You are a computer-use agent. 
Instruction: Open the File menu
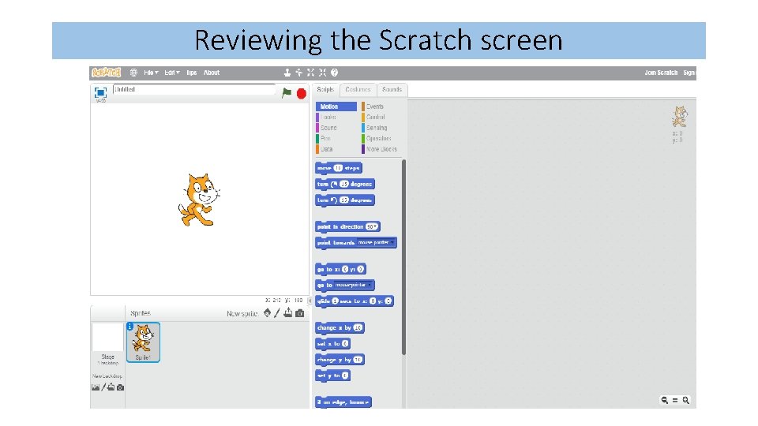click(151, 73)
